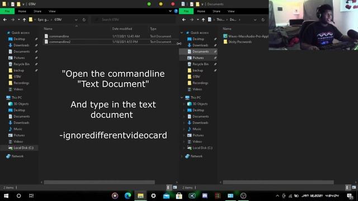Go forward in the Documents window

click(192, 20)
